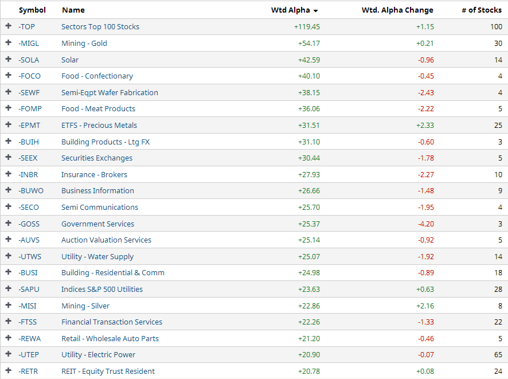
Task: Open Business Information link
Action: [97, 191]
